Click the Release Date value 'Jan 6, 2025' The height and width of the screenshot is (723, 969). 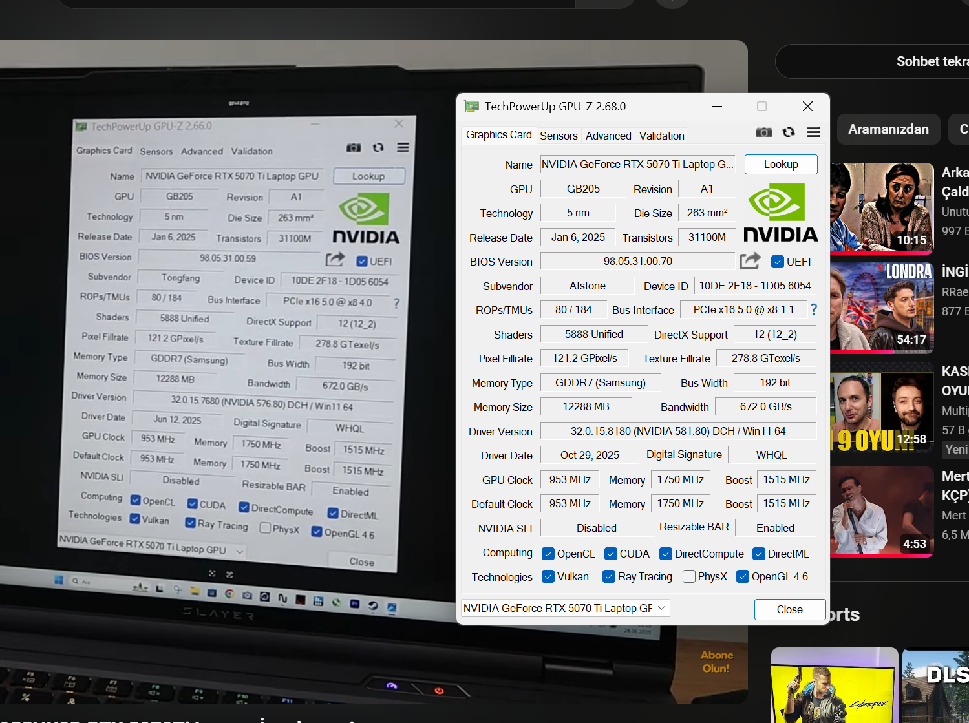click(578, 237)
